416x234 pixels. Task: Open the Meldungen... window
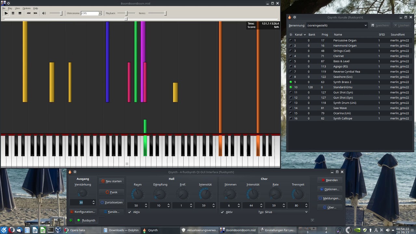(330, 198)
